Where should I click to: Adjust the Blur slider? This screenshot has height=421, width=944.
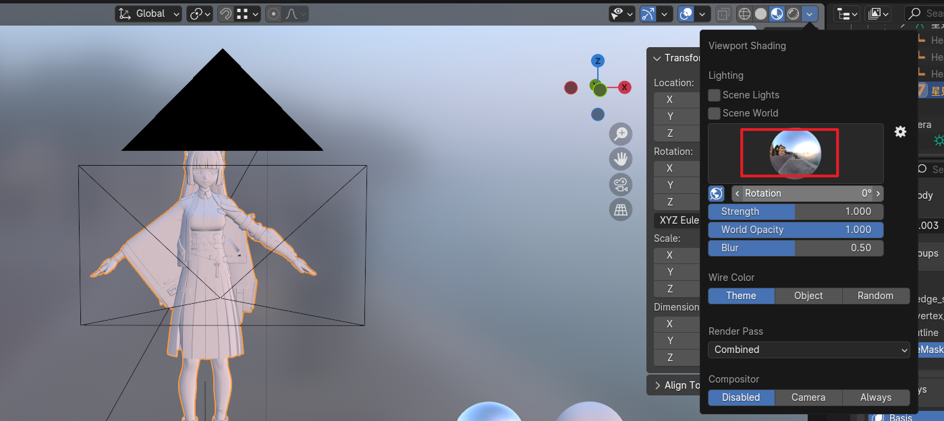pyautogui.click(x=796, y=248)
